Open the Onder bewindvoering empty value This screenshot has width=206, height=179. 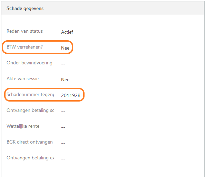click(63, 64)
